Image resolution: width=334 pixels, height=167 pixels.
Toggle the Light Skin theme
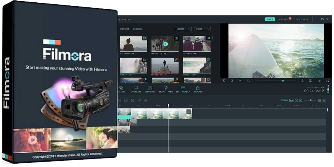[301, 19]
